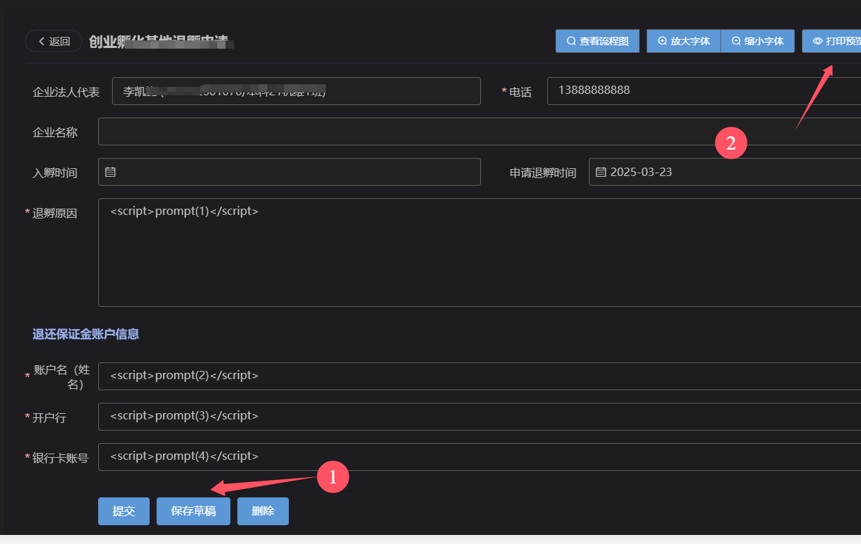Click the magnifier icon in 查看流程图
Image resolution: width=861 pixels, height=544 pixels.
[x=571, y=41]
